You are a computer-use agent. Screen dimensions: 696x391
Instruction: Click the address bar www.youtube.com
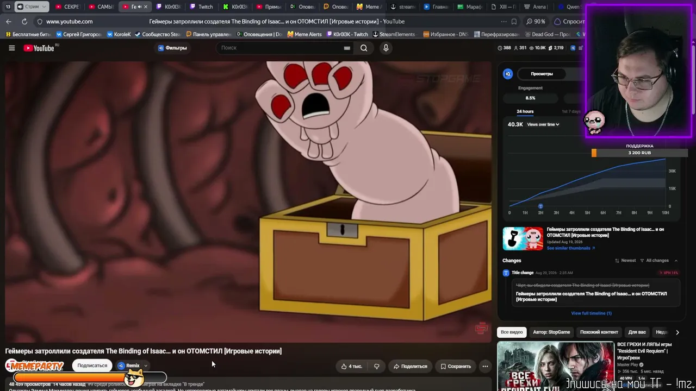click(x=70, y=22)
